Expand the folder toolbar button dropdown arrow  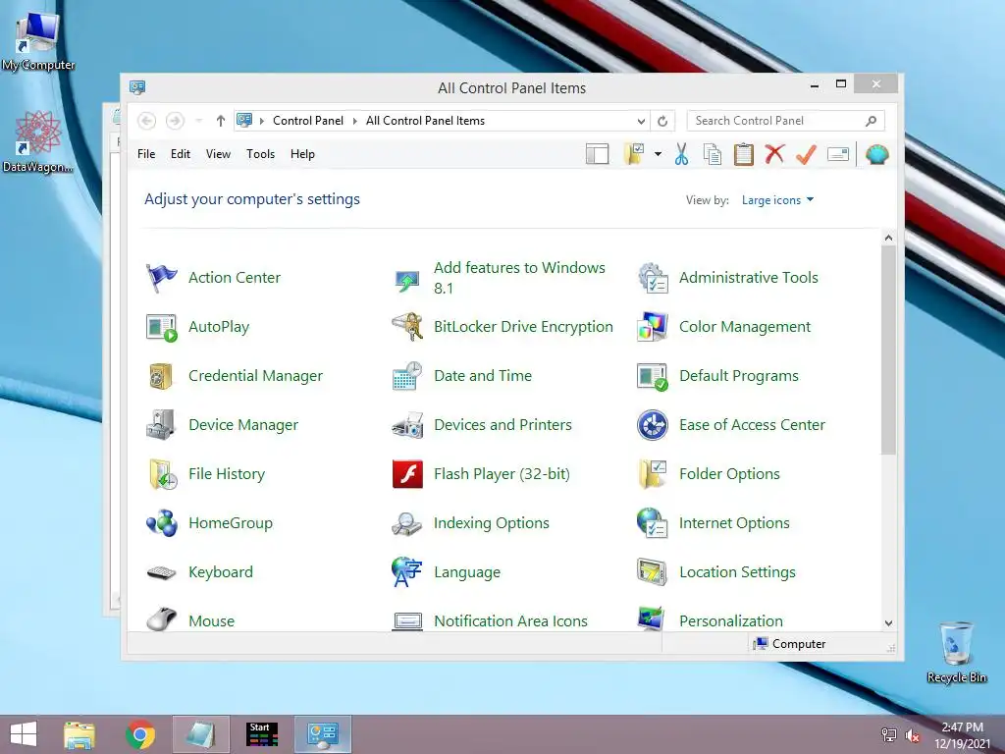click(x=659, y=154)
